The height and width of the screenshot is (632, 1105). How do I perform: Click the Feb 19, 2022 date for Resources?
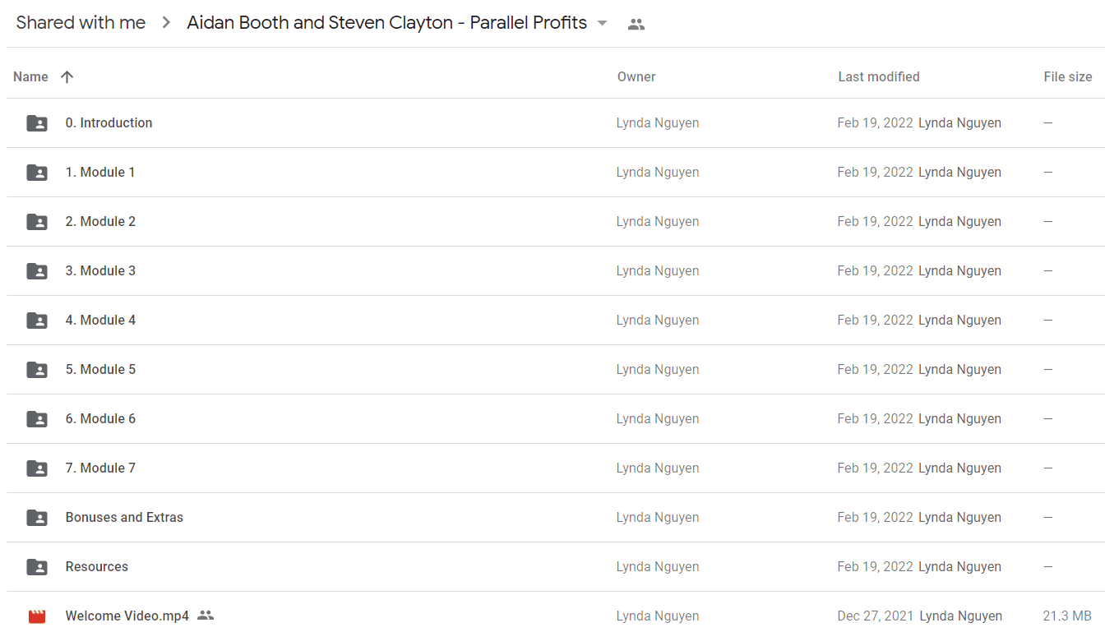[875, 566]
